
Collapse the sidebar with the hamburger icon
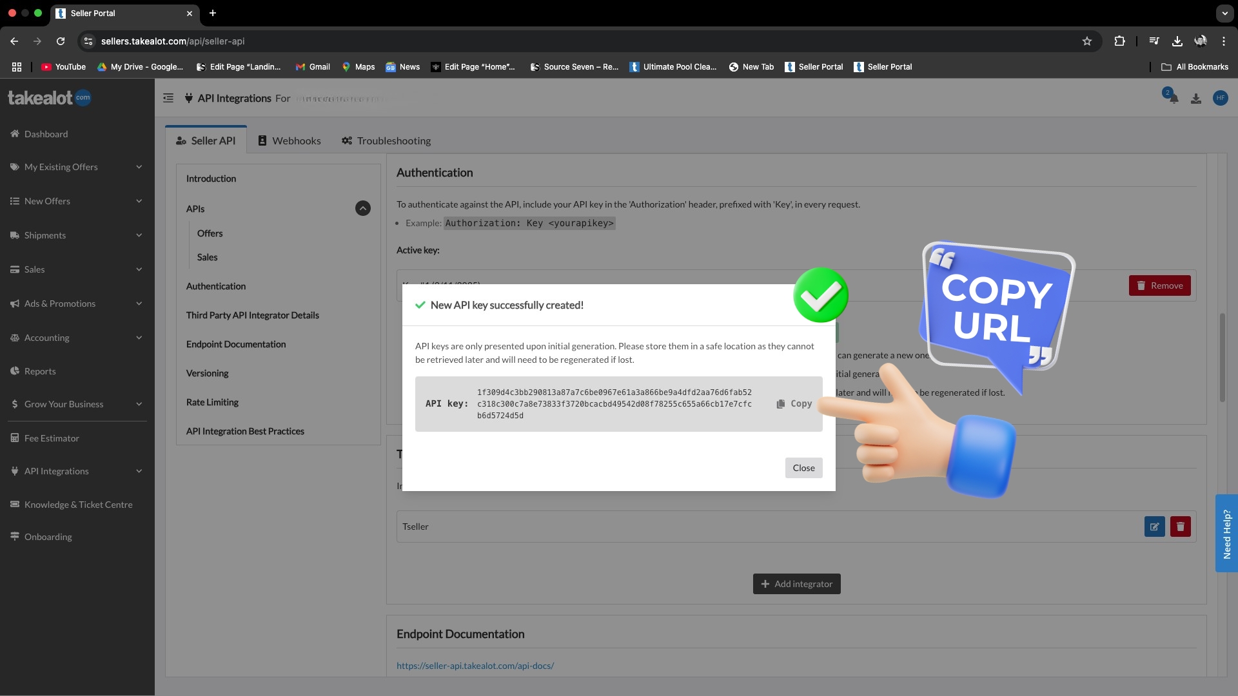click(x=168, y=98)
